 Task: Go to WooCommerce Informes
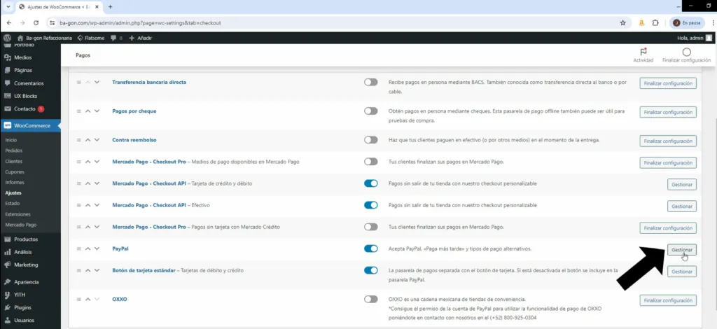[x=15, y=182]
